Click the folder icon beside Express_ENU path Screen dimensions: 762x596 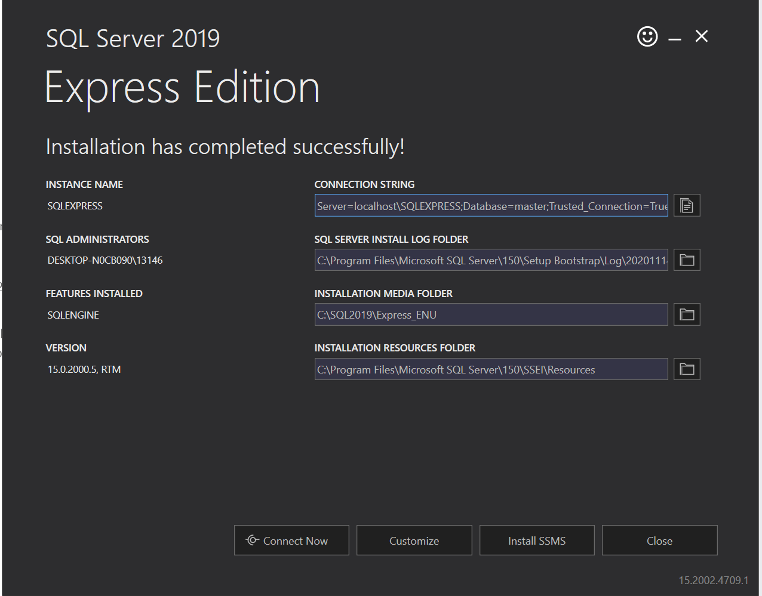(686, 314)
